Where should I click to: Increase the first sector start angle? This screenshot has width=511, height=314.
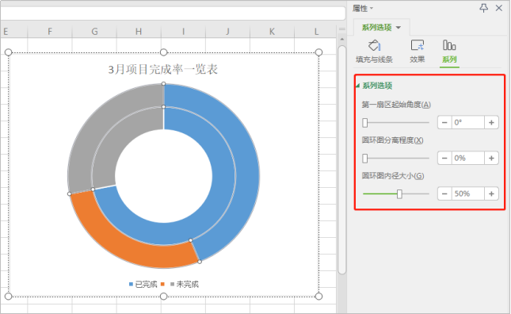(491, 123)
